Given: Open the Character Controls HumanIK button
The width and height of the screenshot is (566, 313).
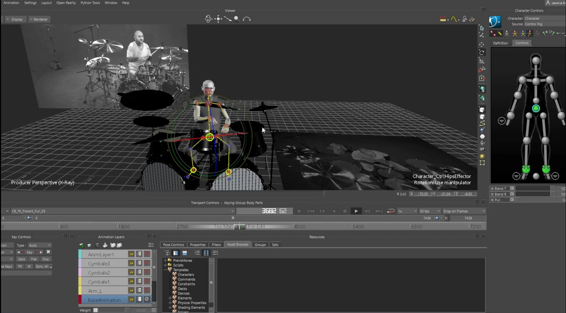Looking at the screenshot, I should coord(495,21).
